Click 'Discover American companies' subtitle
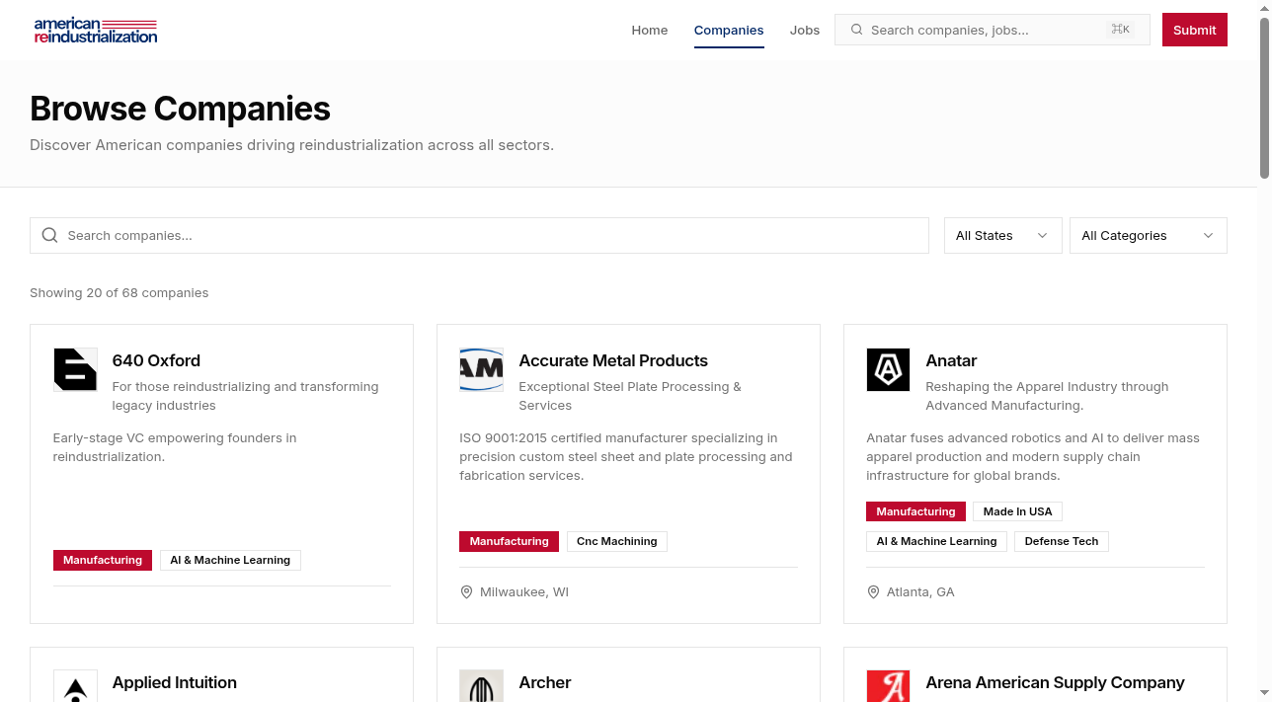The height and width of the screenshot is (702, 1272). pyautogui.click(x=291, y=145)
